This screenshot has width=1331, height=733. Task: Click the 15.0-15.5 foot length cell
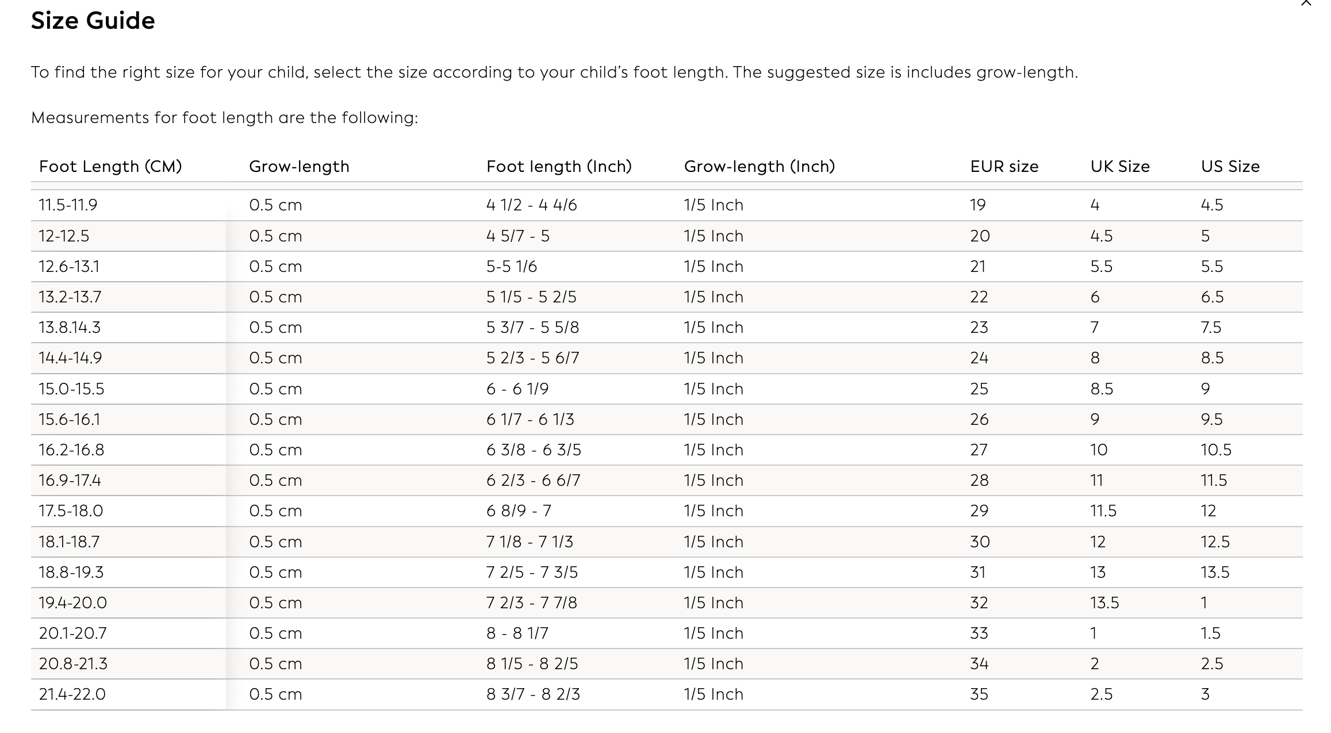coord(71,389)
